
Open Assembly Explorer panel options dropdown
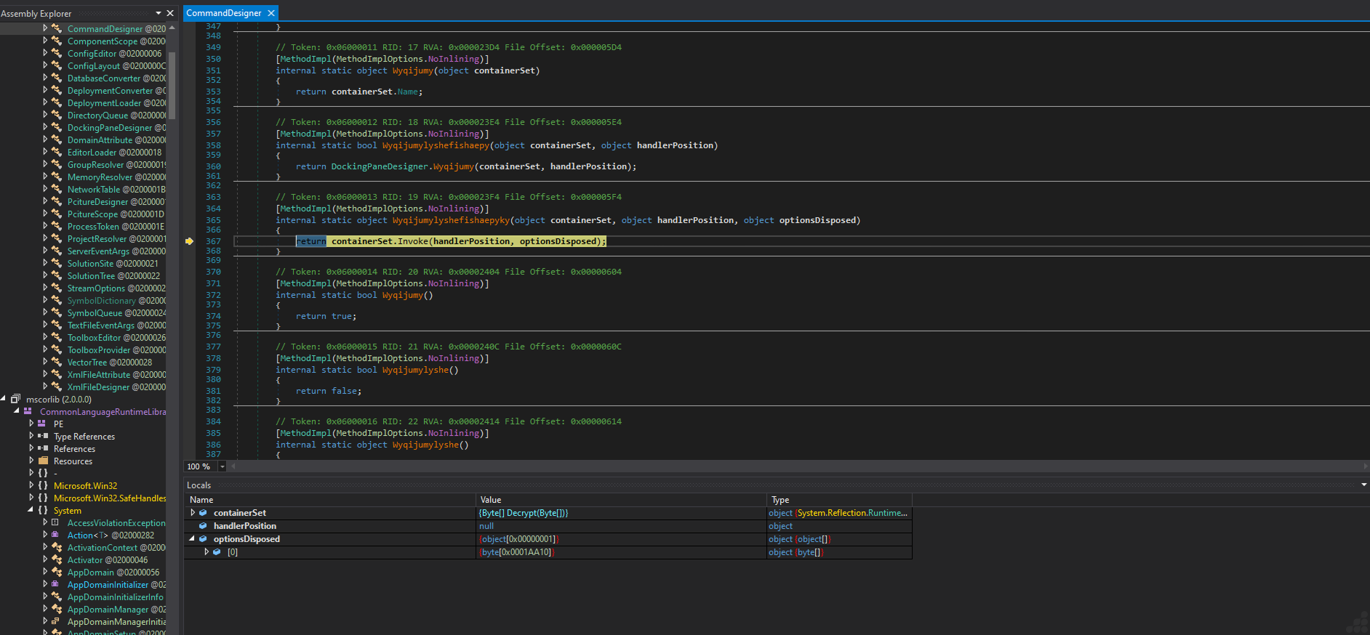[159, 13]
